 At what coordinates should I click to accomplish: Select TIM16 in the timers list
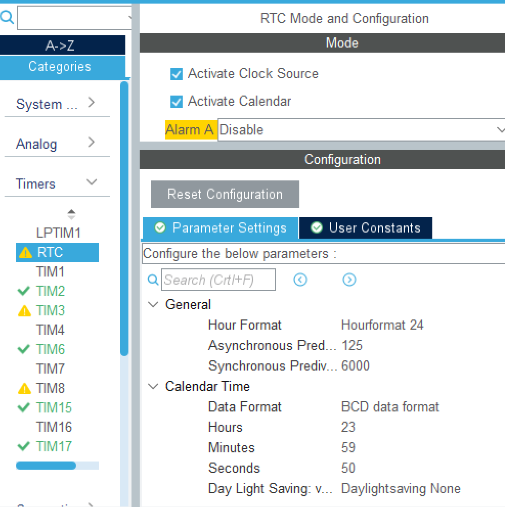(x=54, y=427)
